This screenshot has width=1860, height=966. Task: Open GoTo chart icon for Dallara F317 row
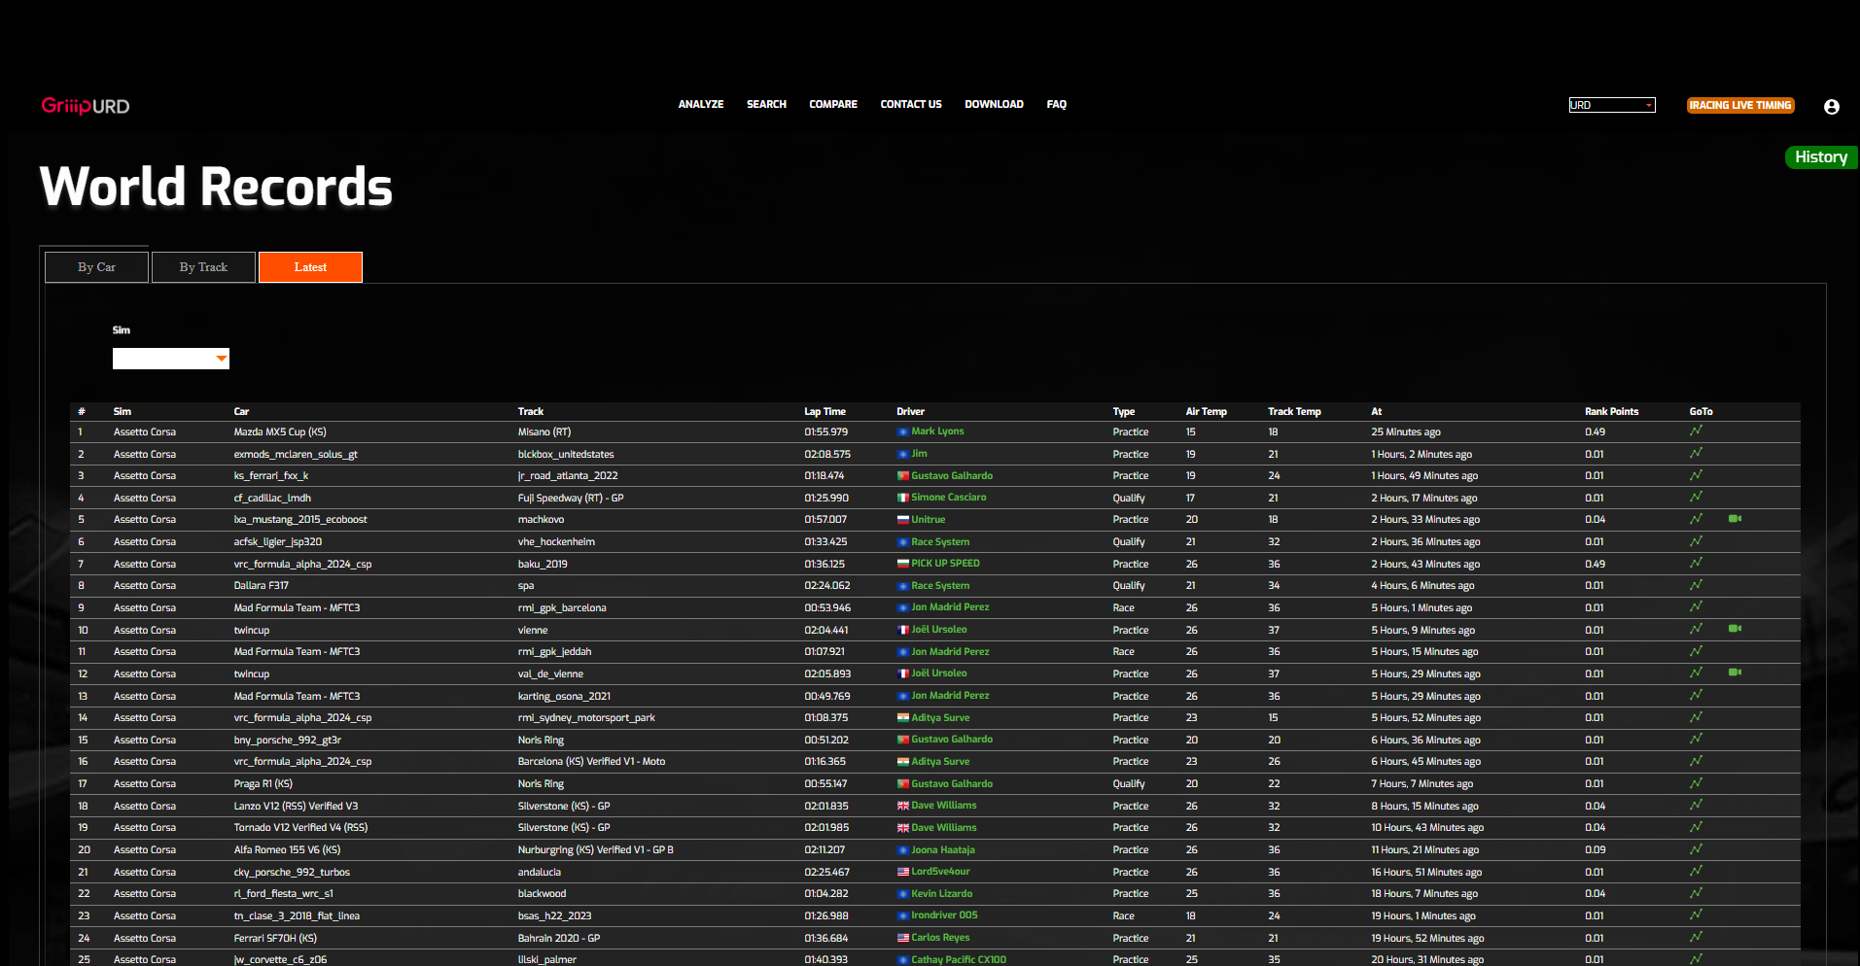1696,585
